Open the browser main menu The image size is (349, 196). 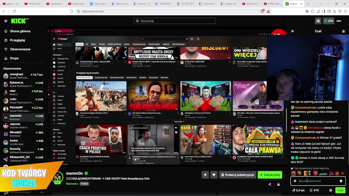tap(345, 11)
